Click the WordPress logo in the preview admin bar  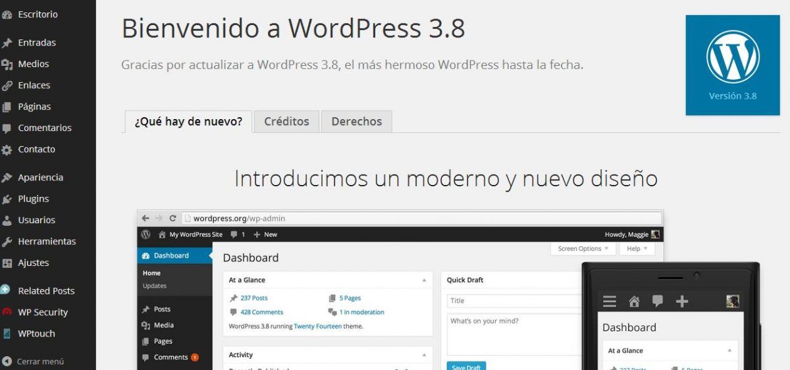click(x=145, y=234)
